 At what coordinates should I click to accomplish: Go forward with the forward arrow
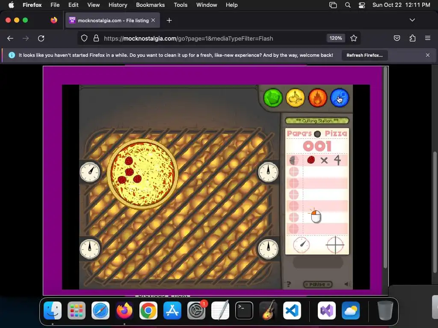click(26, 38)
